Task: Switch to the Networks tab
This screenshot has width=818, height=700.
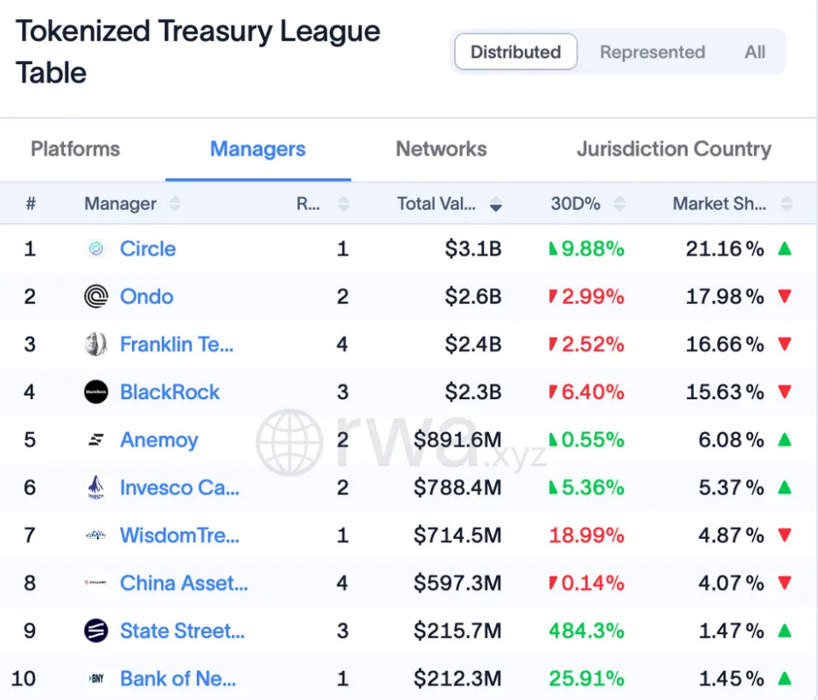Action: click(x=441, y=149)
